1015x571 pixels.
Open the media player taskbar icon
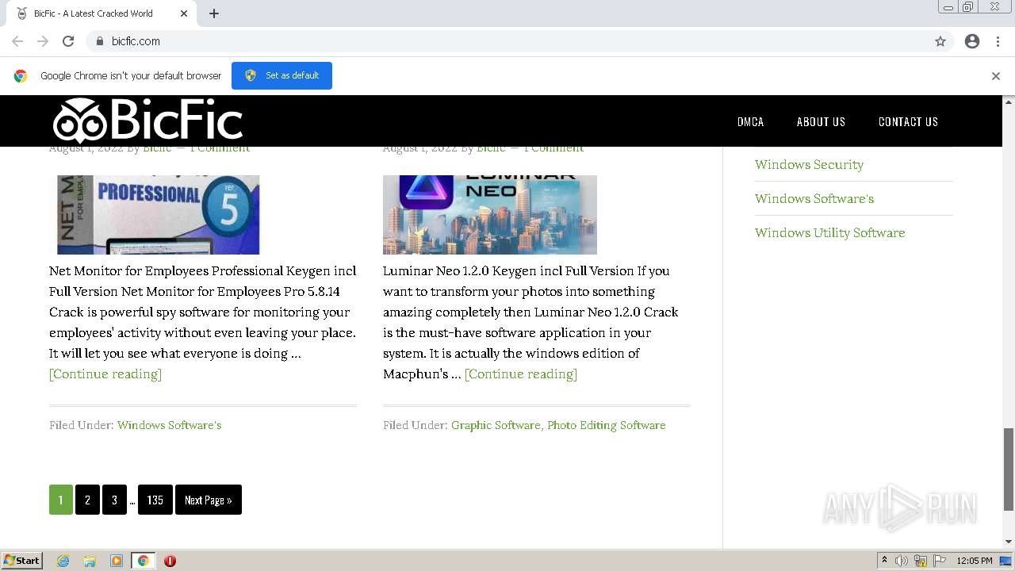tap(117, 561)
